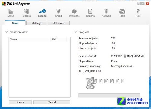Viewport: 151px width, 109px height.
Task: Click the Memory/Processes scanning value
Action: (x=122, y=66)
